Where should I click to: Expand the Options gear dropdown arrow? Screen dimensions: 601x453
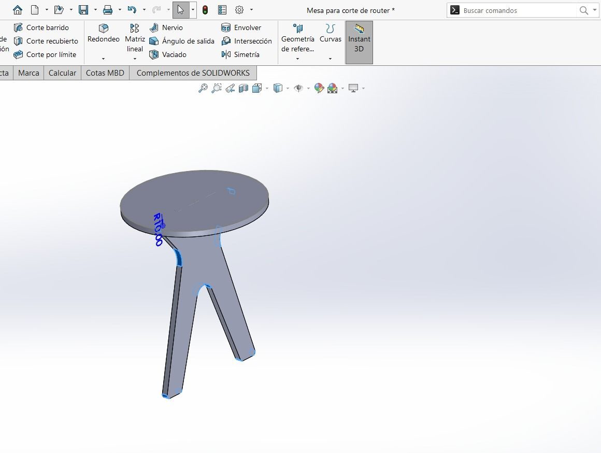click(251, 10)
